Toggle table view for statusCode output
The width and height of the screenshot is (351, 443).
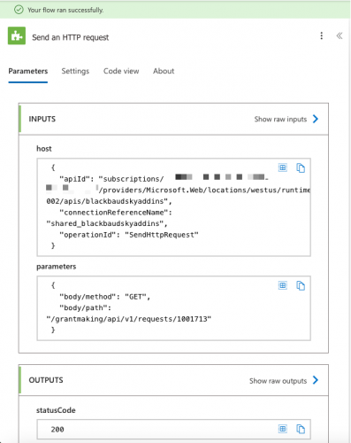(x=283, y=429)
